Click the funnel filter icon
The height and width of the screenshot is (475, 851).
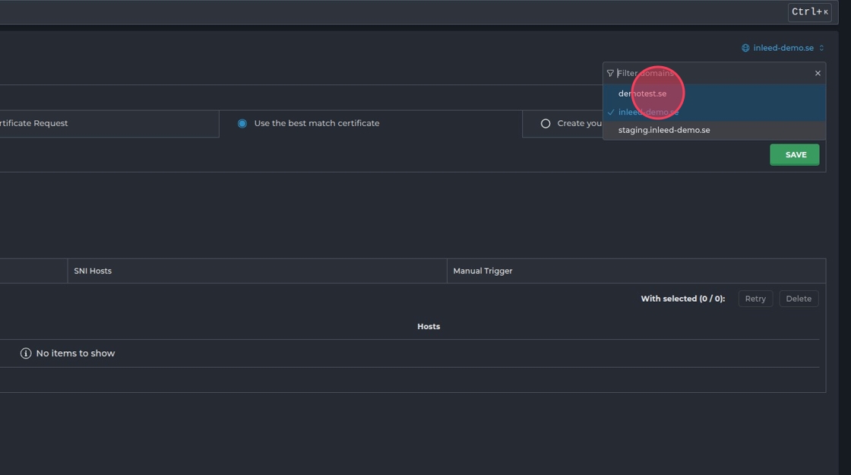pyautogui.click(x=610, y=74)
